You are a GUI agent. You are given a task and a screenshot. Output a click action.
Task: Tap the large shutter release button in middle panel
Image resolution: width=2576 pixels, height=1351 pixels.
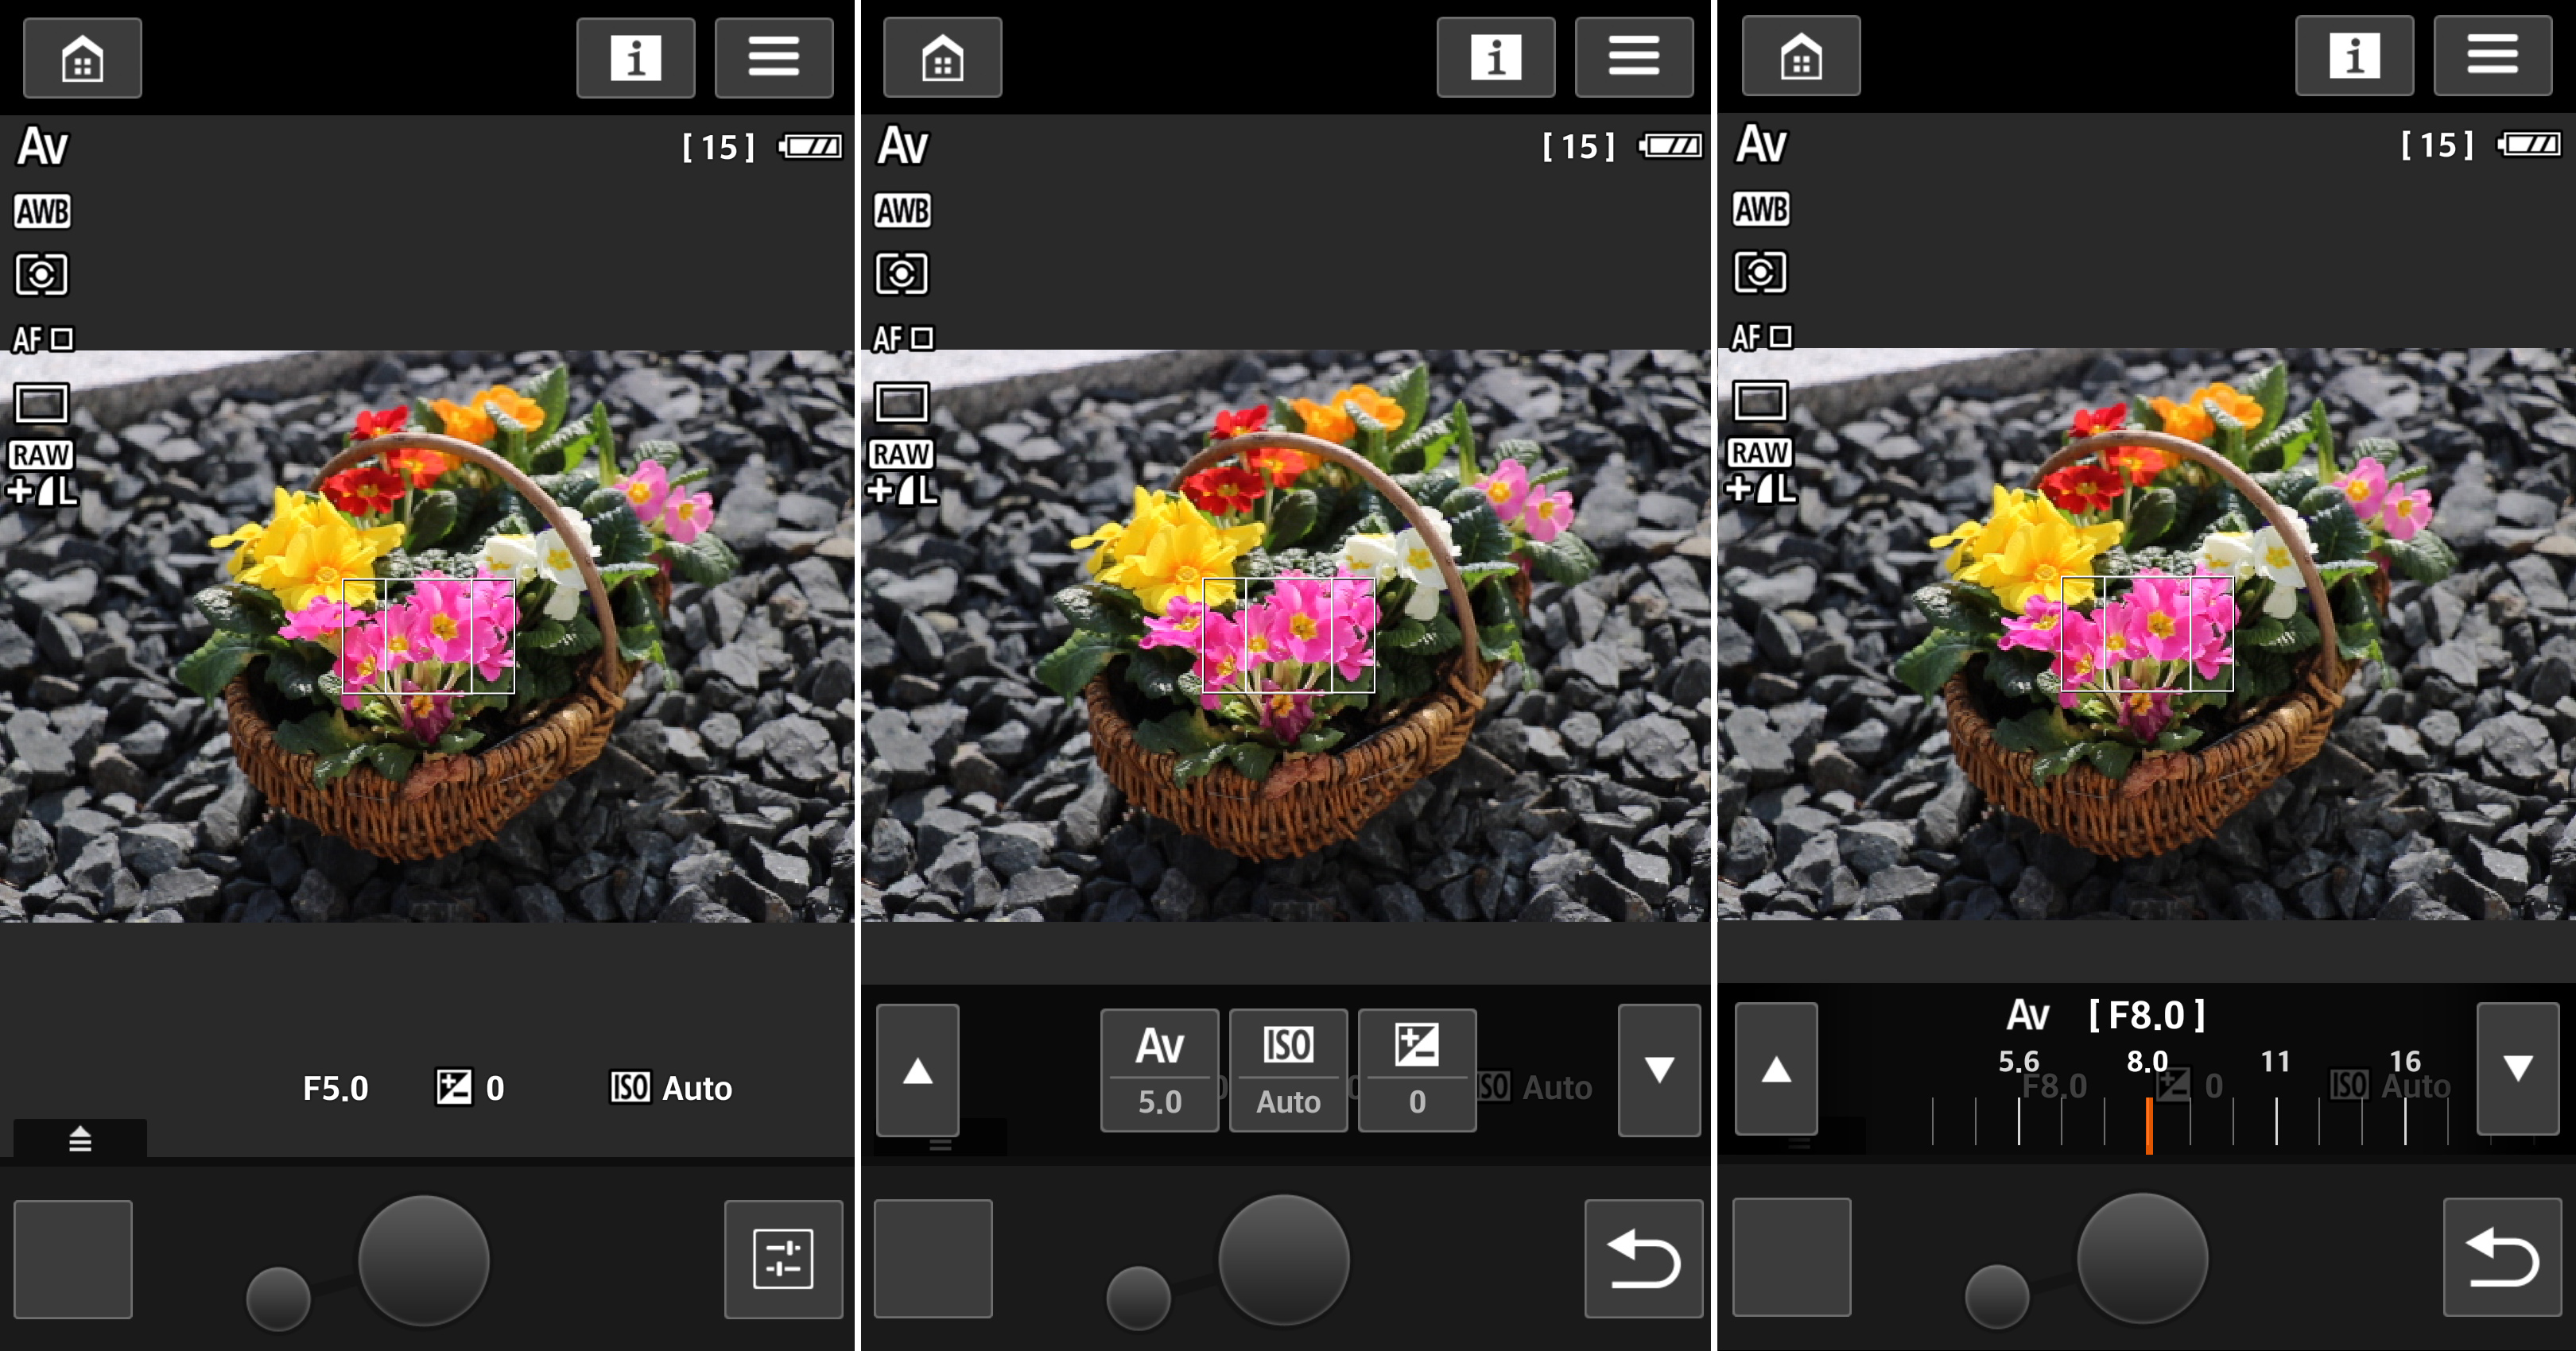pyautogui.click(x=1284, y=1259)
